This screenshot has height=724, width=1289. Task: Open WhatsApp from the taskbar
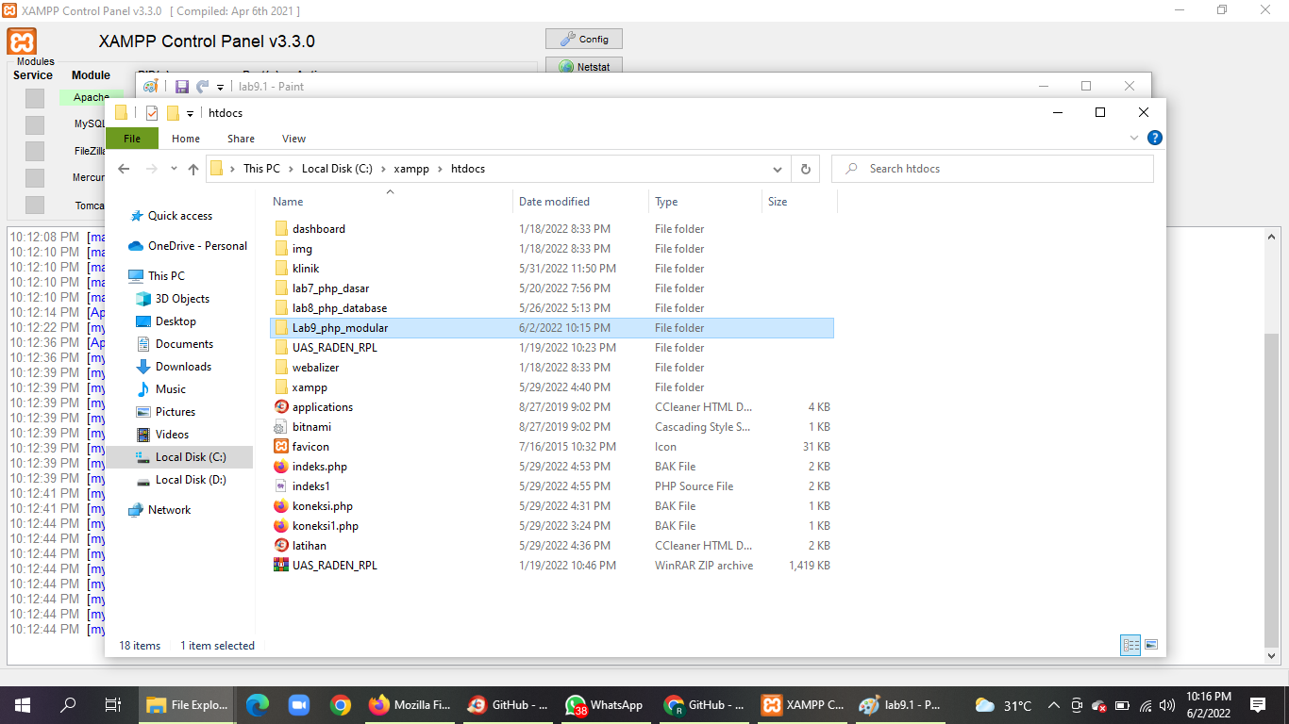(x=605, y=705)
